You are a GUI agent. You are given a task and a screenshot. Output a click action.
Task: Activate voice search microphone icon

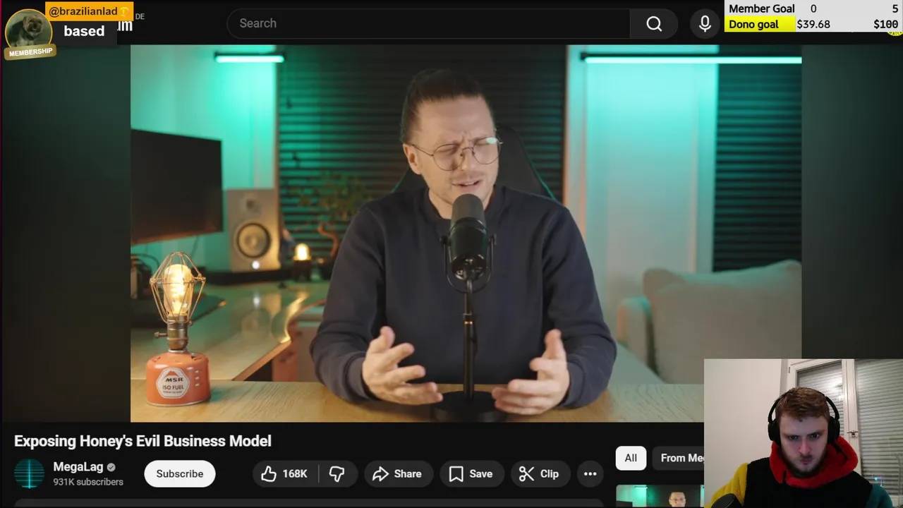(705, 23)
